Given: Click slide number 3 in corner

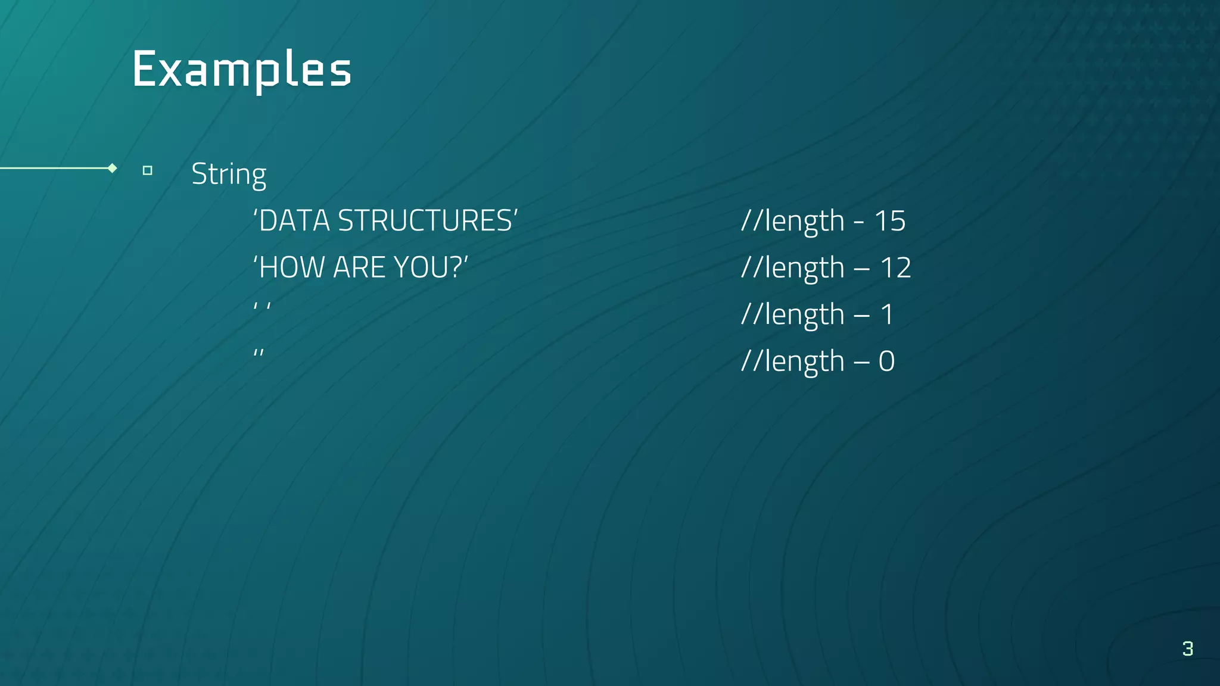Looking at the screenshot, I should [1188, 648].
